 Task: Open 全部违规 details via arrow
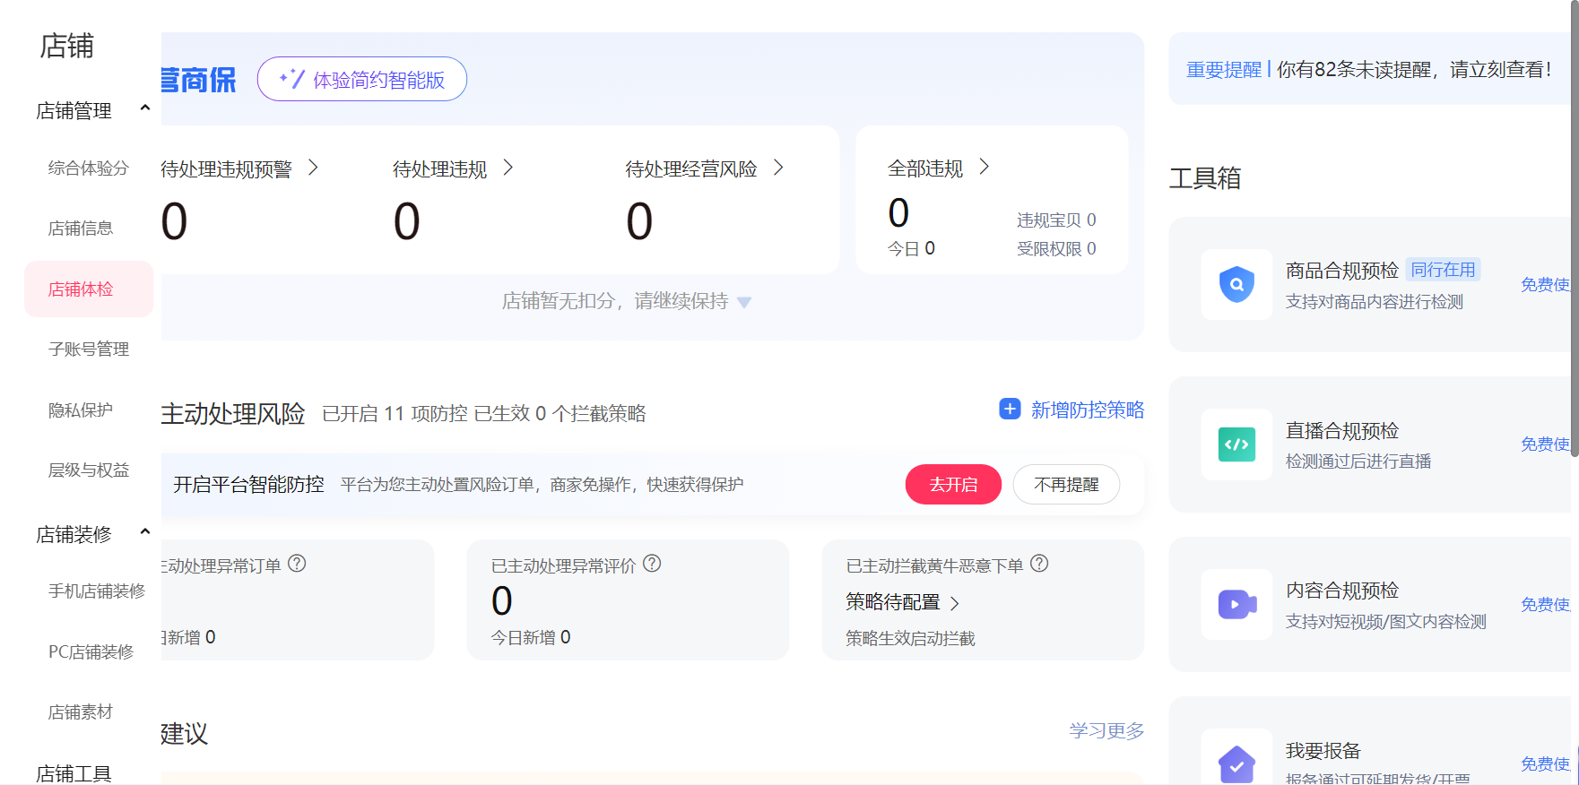(x=984, y=168)
